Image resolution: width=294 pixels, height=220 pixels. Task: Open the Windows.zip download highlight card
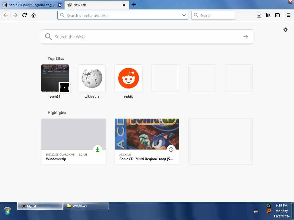click(73, 142)
